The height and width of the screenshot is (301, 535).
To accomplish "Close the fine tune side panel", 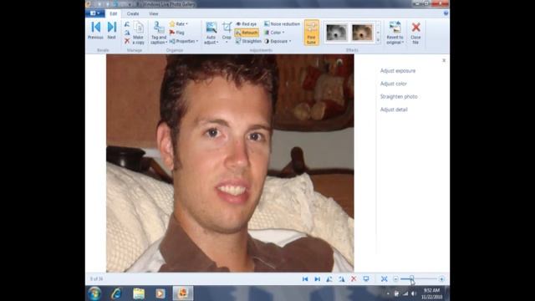I will click(x=444, y=60).
